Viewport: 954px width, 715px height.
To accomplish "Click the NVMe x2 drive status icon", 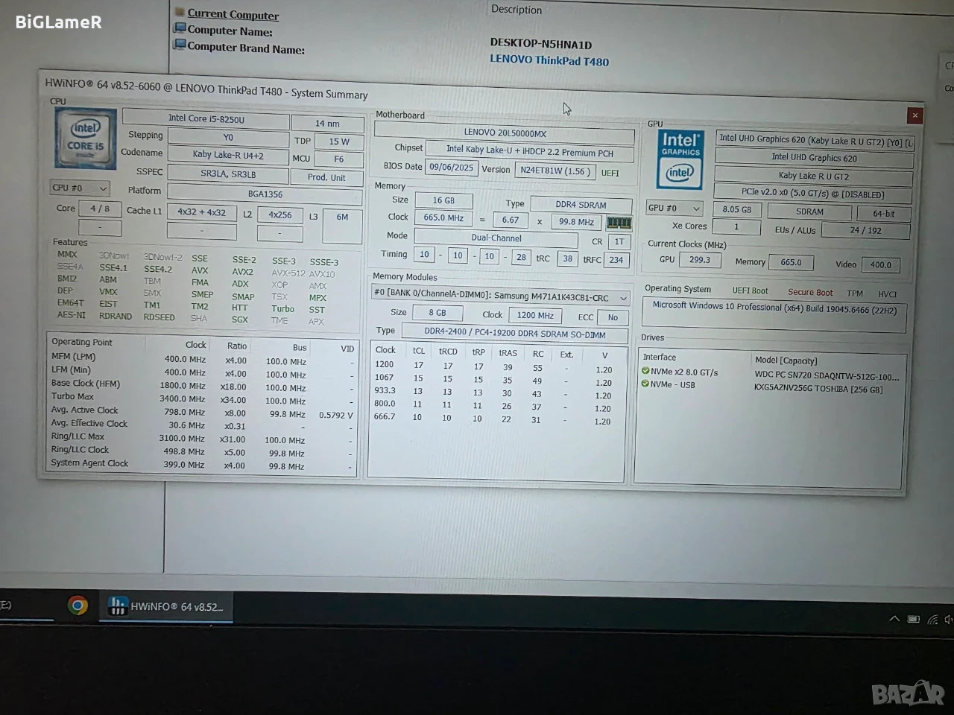I will coord(645,371).
